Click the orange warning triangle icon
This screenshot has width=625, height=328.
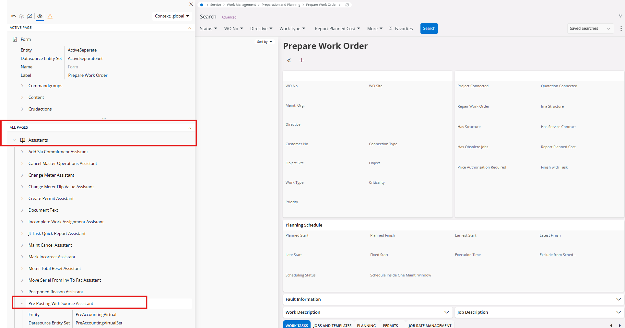(x=50, y=16)
